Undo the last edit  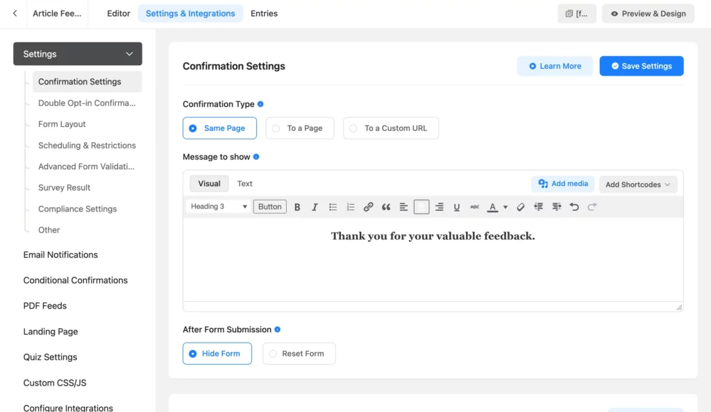pos(574,207)
